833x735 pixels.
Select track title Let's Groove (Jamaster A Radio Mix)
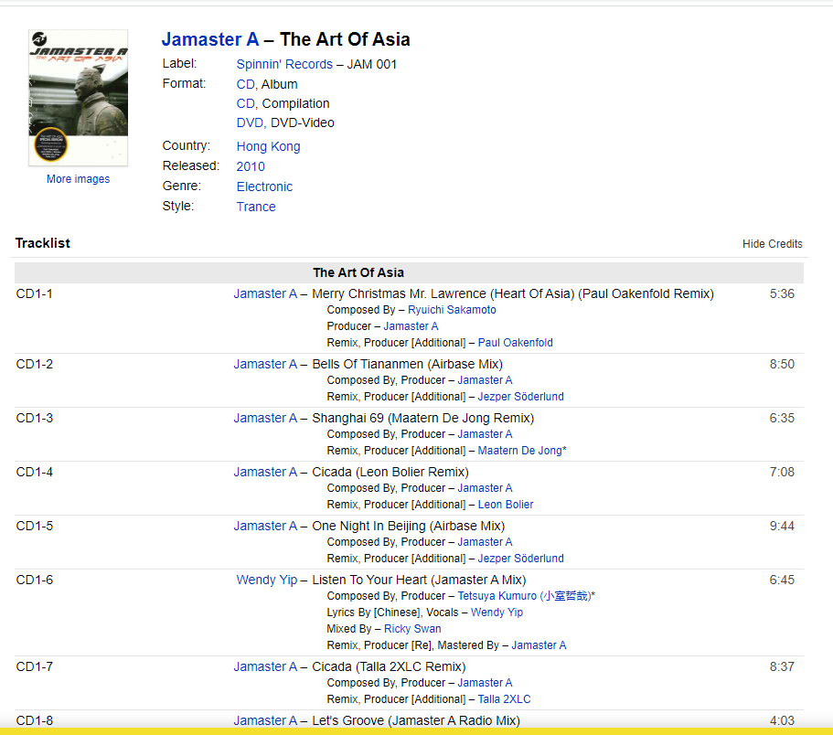[x=416, y=720]
